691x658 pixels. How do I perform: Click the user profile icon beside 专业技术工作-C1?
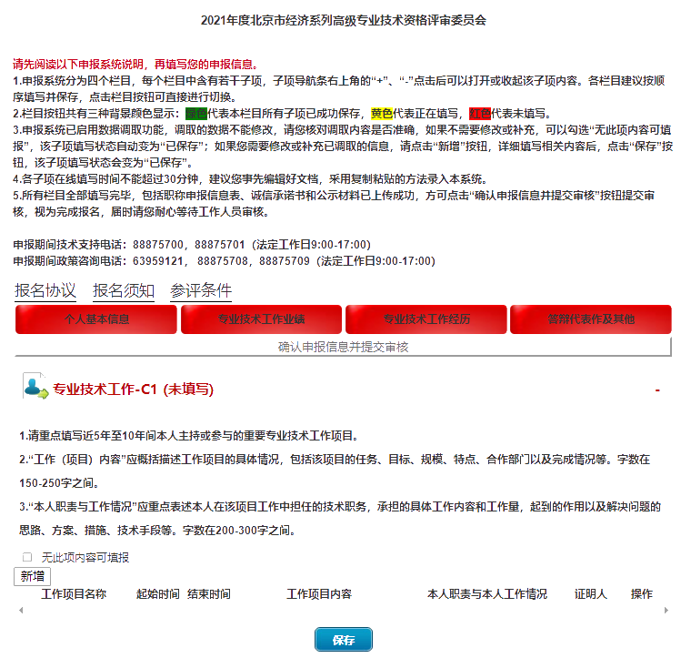point(35,386)
